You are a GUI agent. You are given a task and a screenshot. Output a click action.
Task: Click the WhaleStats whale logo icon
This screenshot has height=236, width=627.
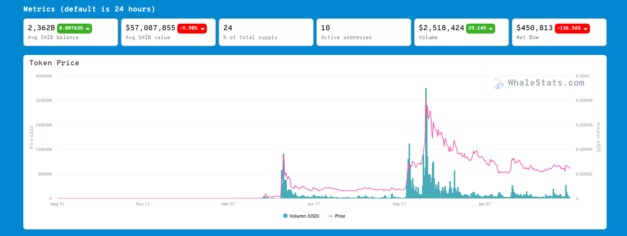[x=499, y=83]
